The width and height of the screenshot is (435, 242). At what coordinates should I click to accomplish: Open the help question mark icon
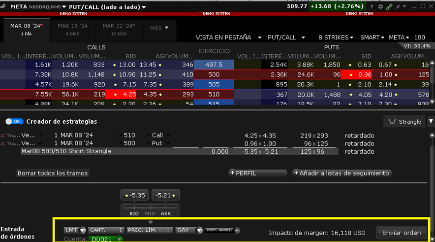[x=373, y=7]
